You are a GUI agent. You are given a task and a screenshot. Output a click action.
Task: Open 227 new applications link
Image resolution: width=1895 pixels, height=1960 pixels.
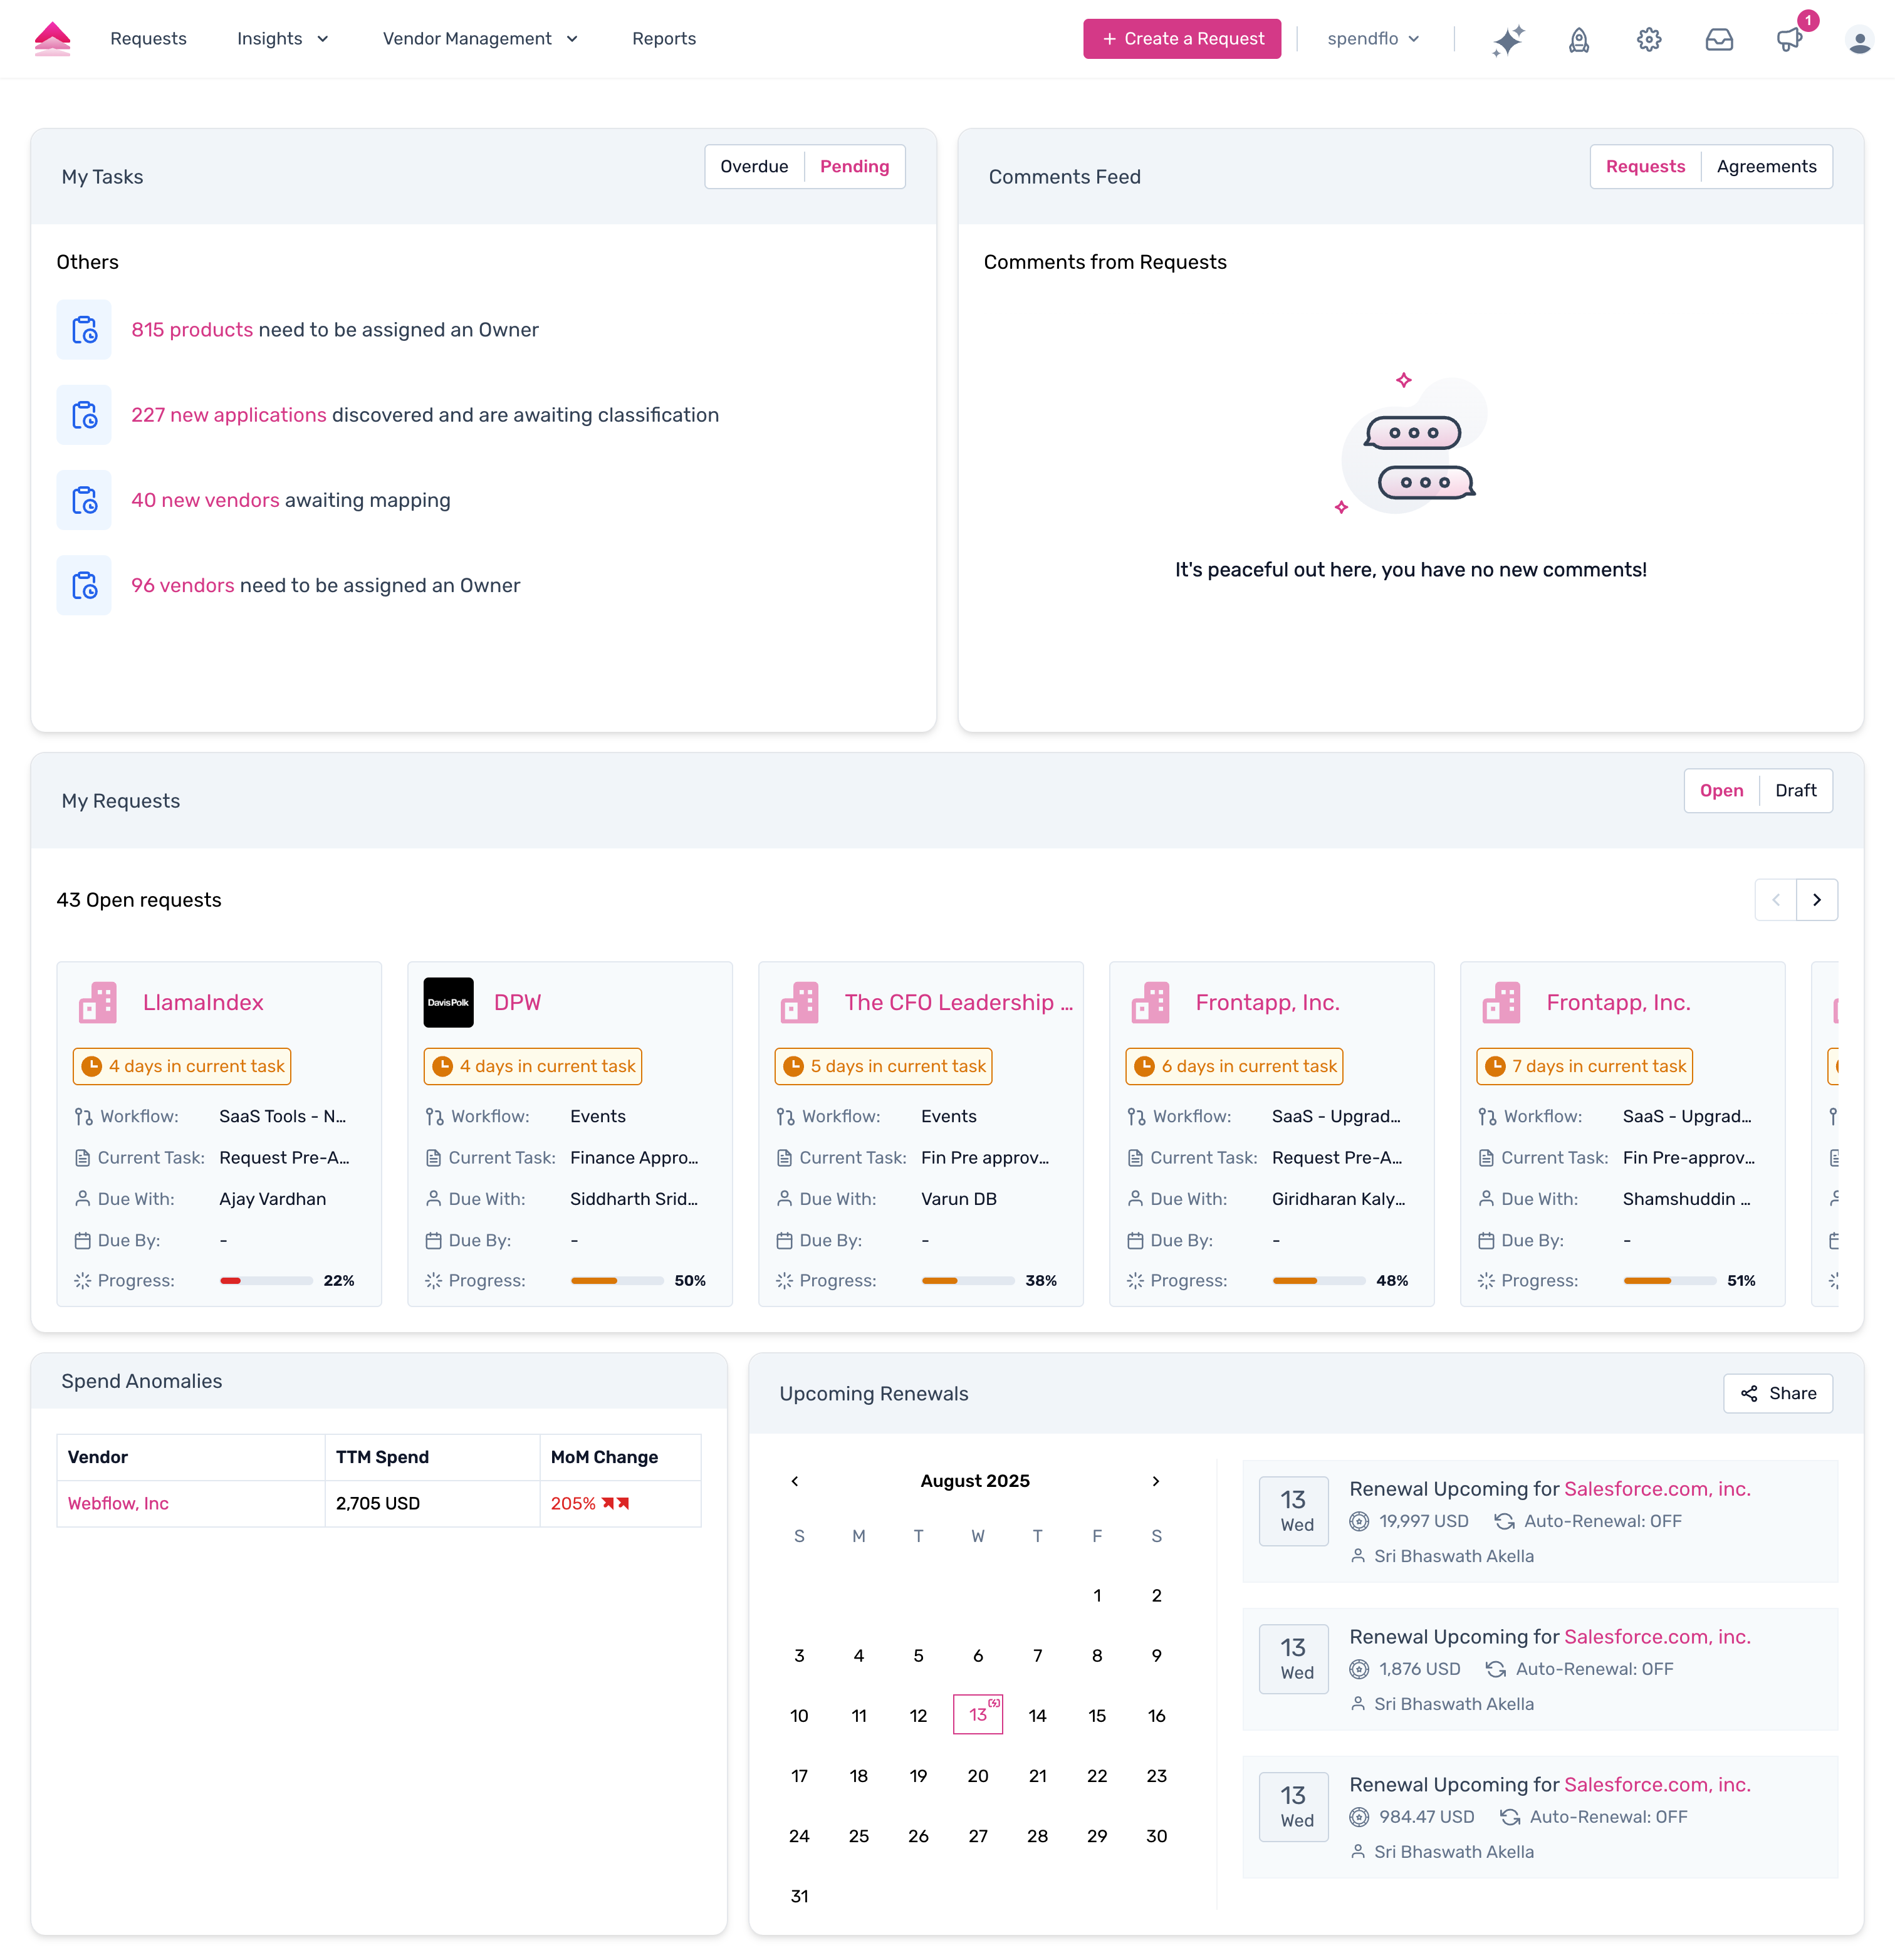coord(229,415)
